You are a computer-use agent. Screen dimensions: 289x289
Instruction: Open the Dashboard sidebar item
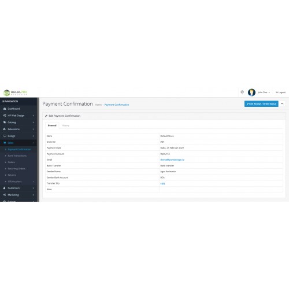pyautogui.click(x=13, y=109)
